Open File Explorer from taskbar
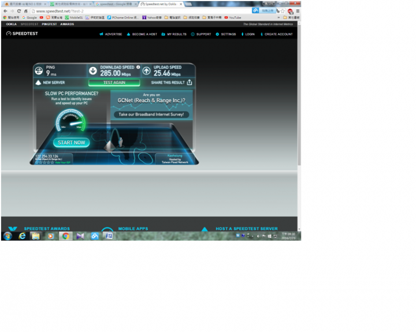416x332 pixels. (x=36, y=236)
